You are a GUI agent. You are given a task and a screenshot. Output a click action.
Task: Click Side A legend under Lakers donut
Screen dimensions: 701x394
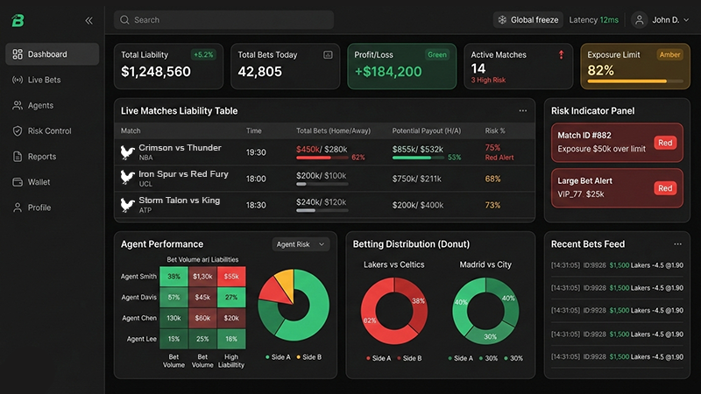pyautogui.click(x=379, y=358)
